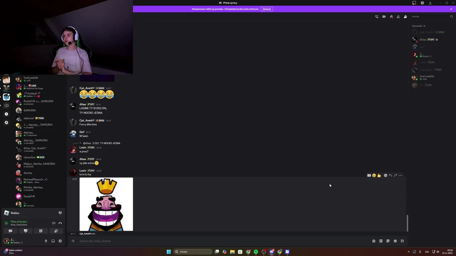Image resolution: width=456 pixels, height=256 pixels.
Task: Select Vodrysek66 in member list
Action: (432, 77)
